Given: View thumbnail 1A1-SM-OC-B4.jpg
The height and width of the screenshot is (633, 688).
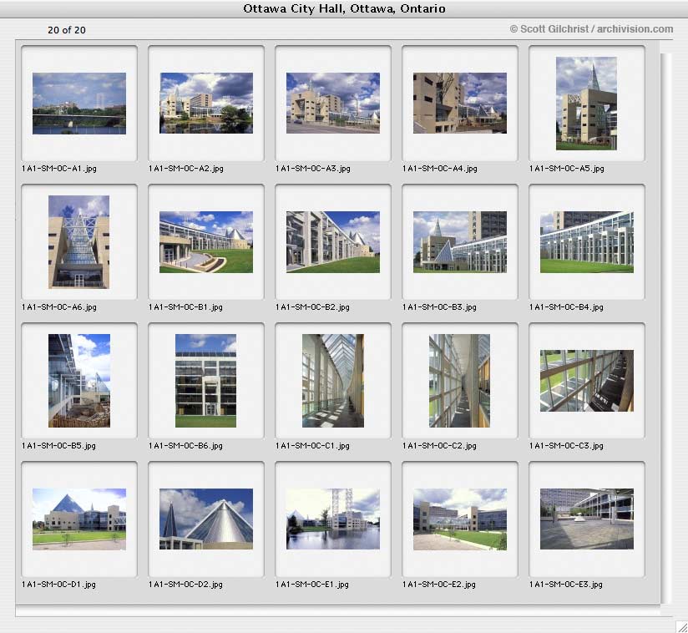Looking at the screenshot, I should pyautogui.click(x=587, y=242).
